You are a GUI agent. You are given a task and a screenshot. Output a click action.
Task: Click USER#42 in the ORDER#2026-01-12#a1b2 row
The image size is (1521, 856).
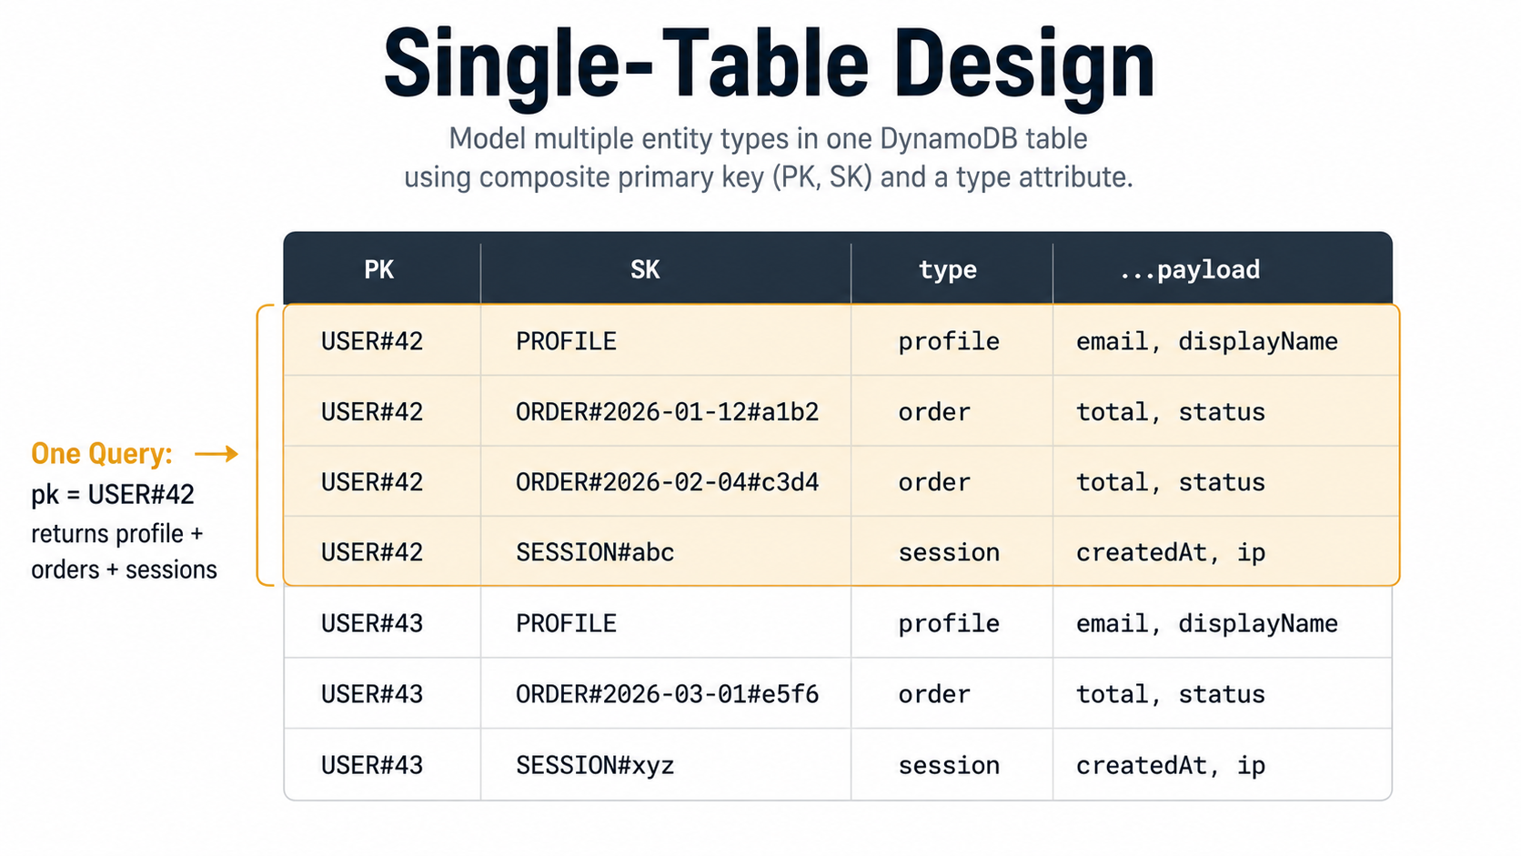tap(372, 412)
